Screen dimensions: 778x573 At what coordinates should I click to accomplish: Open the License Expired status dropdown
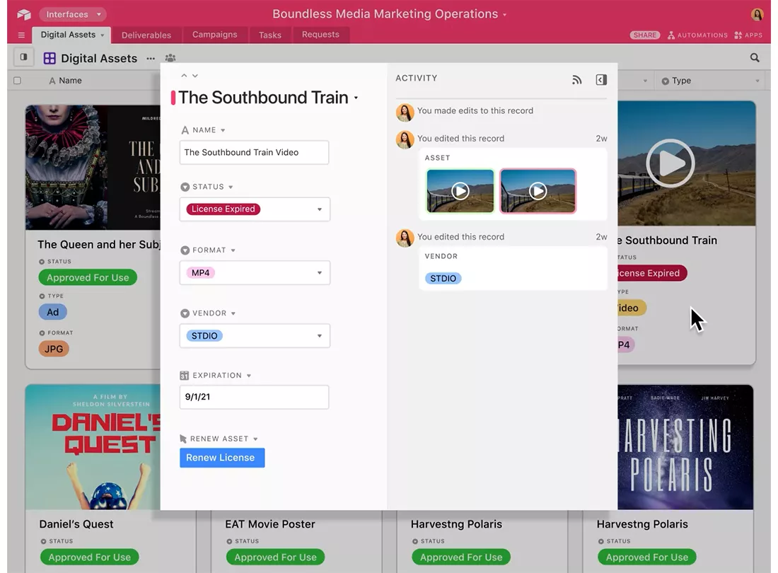(255, 209)
